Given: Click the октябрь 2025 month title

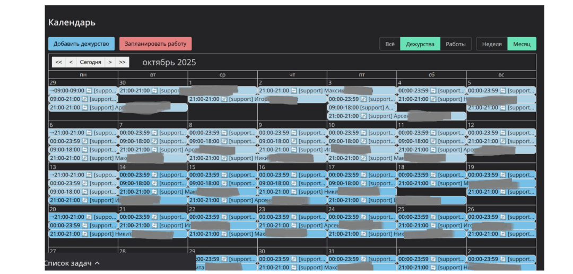Looking at the screenshot, I should [x=169, y=63].
